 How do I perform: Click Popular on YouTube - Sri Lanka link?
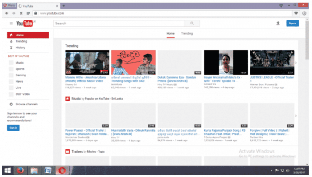[x=104, y=99]
